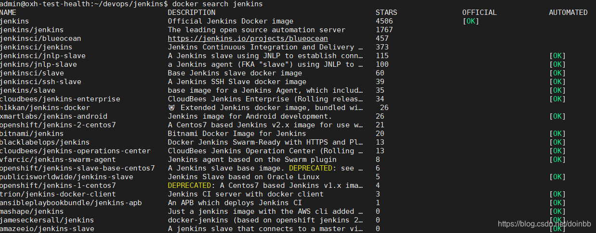Click the [OK] in the xmartlabs/jenkins-android row
The image size is (596, 233).
558,116
